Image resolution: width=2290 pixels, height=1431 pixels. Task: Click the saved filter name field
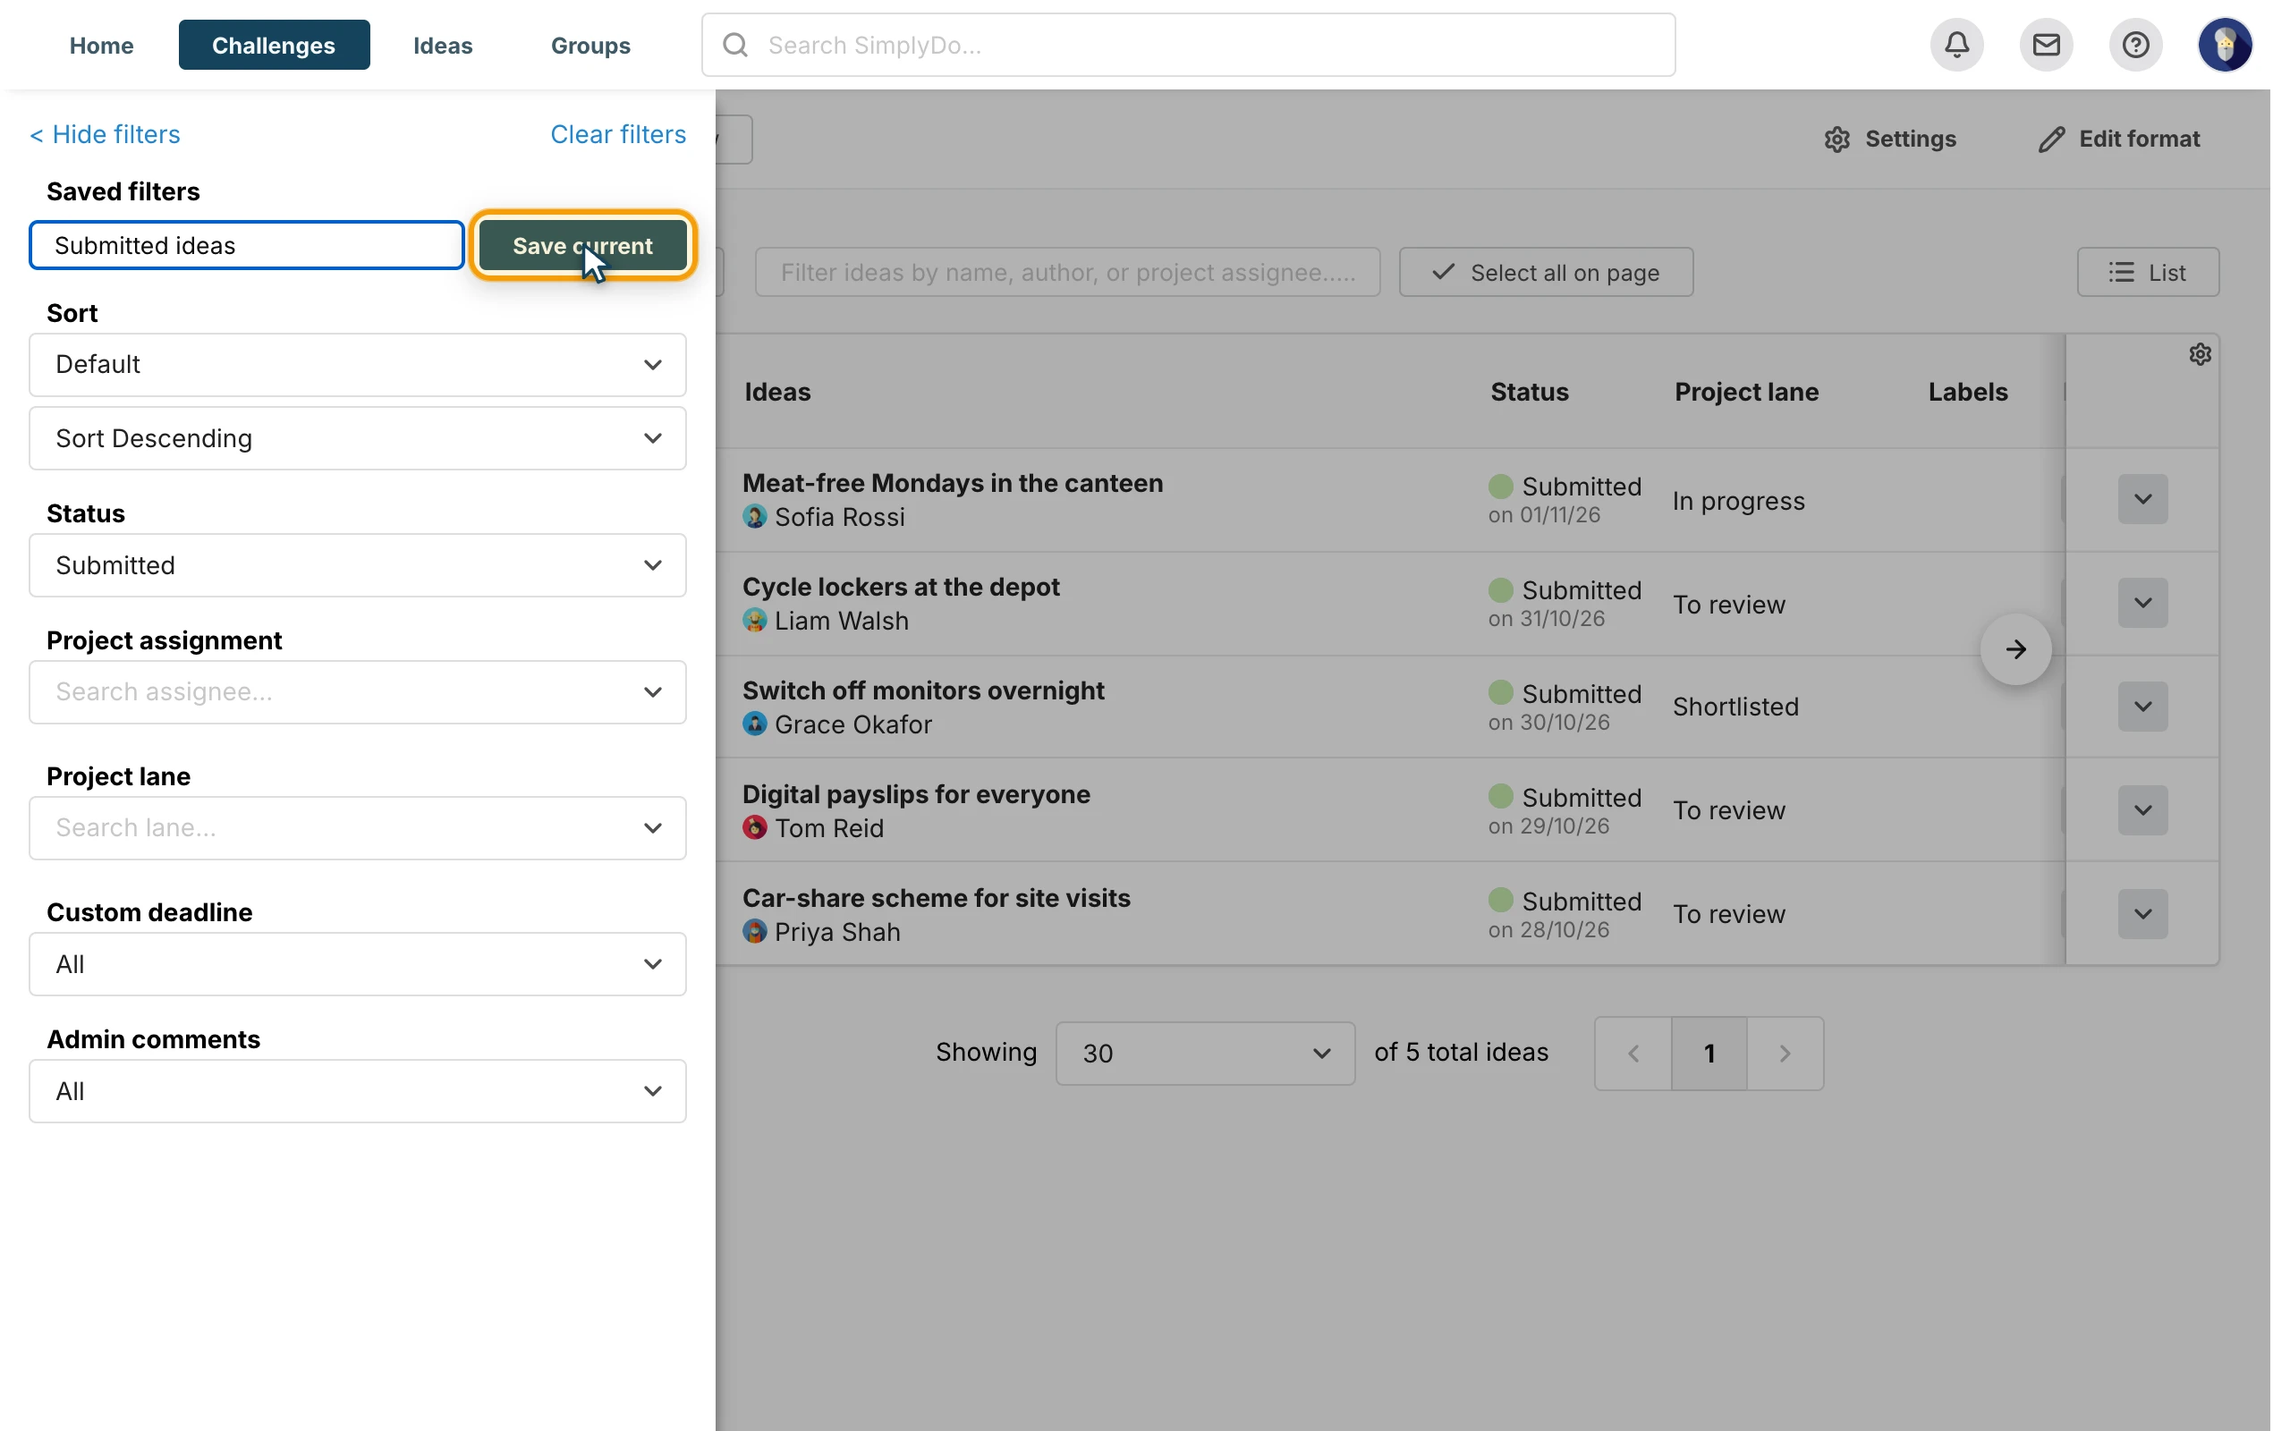click(246, 245)
